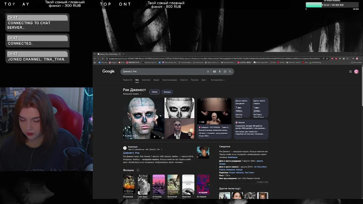Open the black-and-white skull face photo
This screenshot has height=204, width=363.
[x=180, y=108]
